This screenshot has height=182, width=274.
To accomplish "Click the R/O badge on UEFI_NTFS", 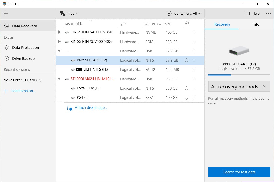I will click(79, 70).
